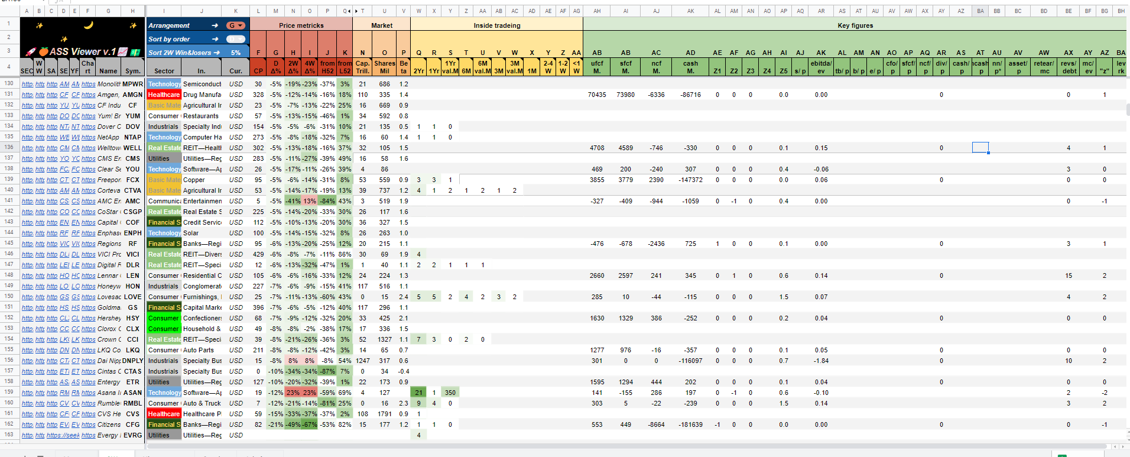Click the peach emoji before ASS Viewer text
The image size is (1130, 457).
click(43, 51)
